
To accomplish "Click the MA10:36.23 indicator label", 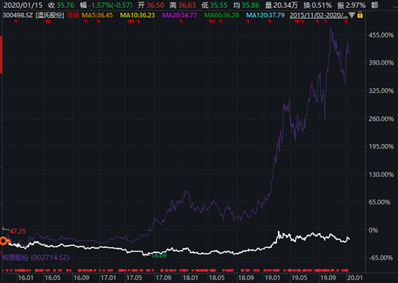I will pyautogui.click(x=137, y=15).
